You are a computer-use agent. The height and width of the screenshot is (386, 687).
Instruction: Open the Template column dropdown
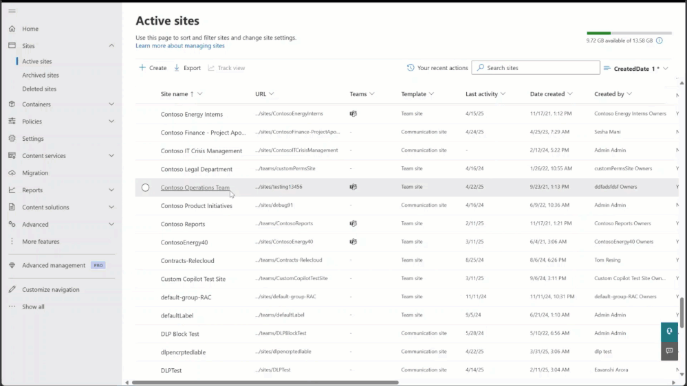(432, 93)
